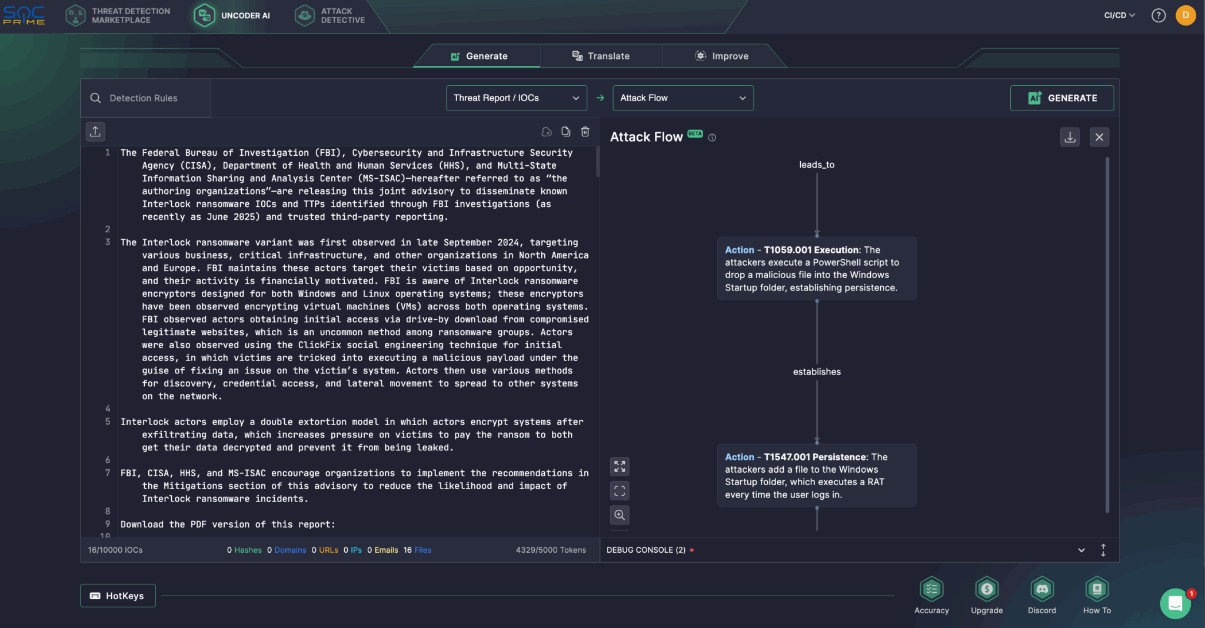Image resolution: width=1205 pixels, height=628 pixels.
Task: Expand the Debug Console panel
Action: [x=1080, y=550]
